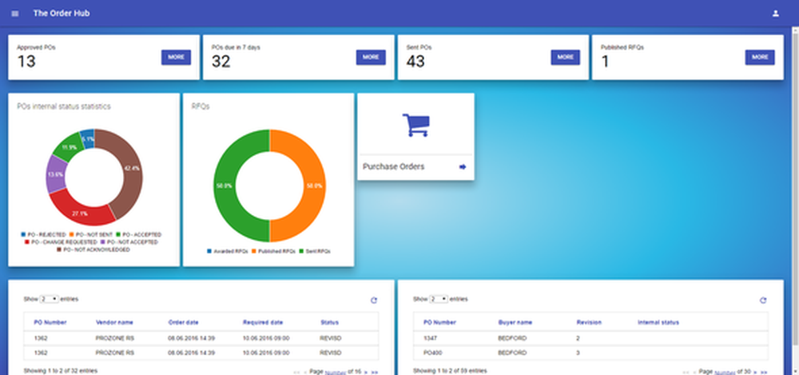Refresh the Buyer name table
The height and width of the screenshot is (375, 799).
(x=763, y=301)
